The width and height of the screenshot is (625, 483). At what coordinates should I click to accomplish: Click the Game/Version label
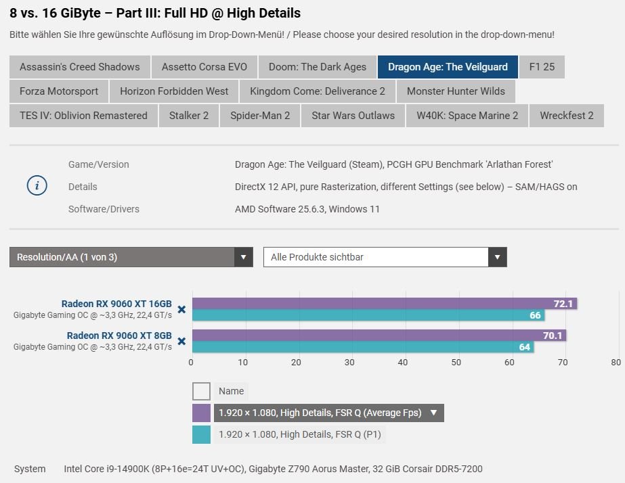click(x=98, y=164)
